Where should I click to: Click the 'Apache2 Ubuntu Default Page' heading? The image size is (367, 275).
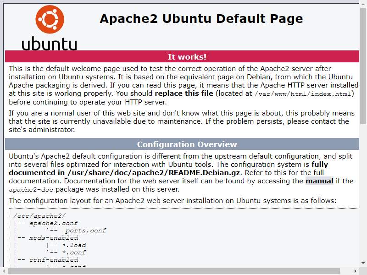coord(201,19)
